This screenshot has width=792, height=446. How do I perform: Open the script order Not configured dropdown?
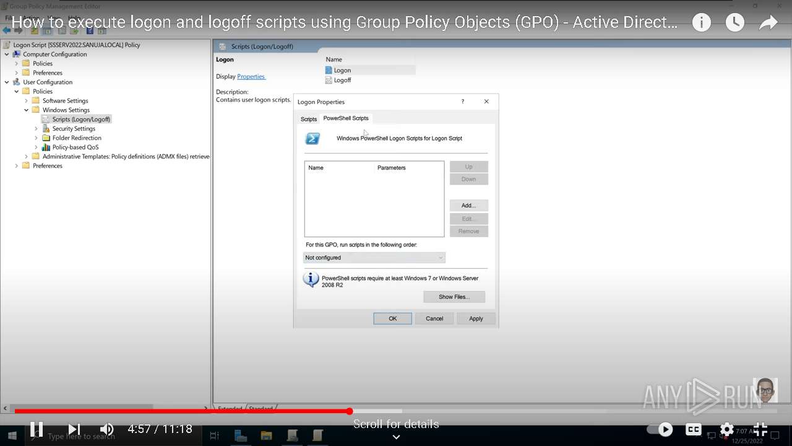coord(374,258)
